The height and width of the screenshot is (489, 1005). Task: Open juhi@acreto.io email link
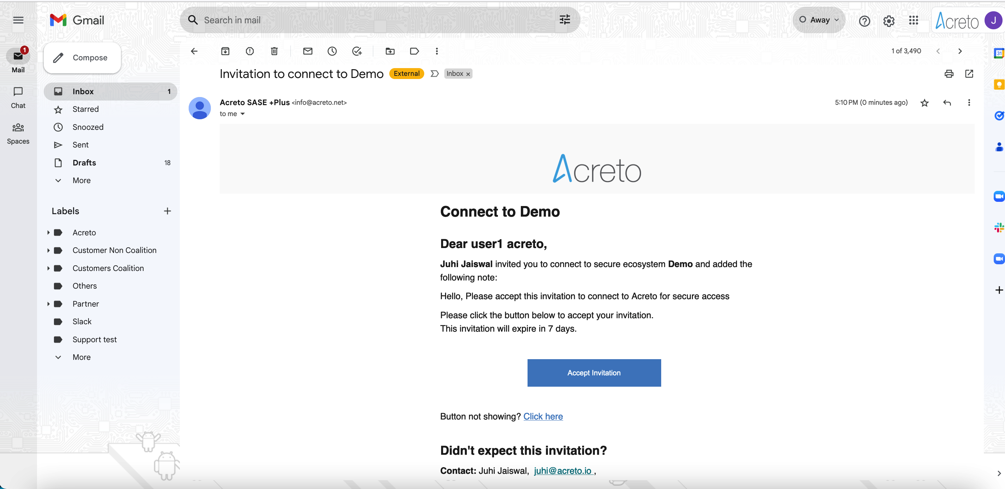pyautogui.click(x=562, y=471)
